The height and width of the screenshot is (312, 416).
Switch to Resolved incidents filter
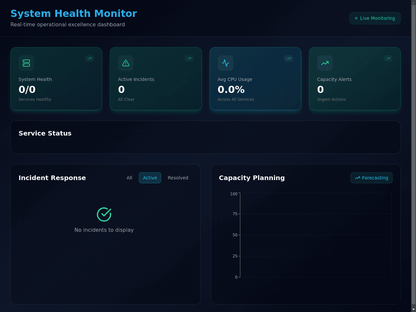click(178, 178)
